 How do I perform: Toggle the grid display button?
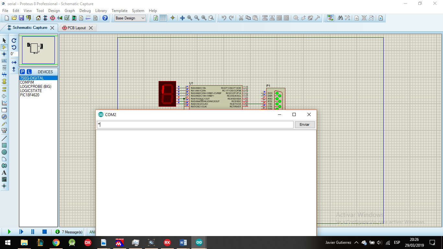point(163,18)
